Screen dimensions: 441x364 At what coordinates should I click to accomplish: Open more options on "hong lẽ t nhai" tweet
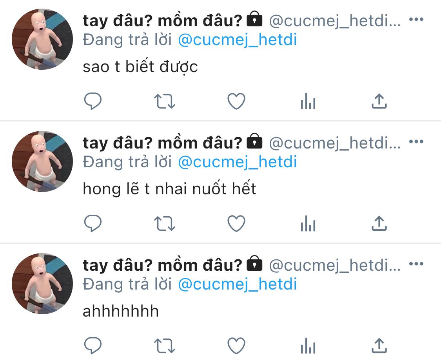tap(416, 141)
